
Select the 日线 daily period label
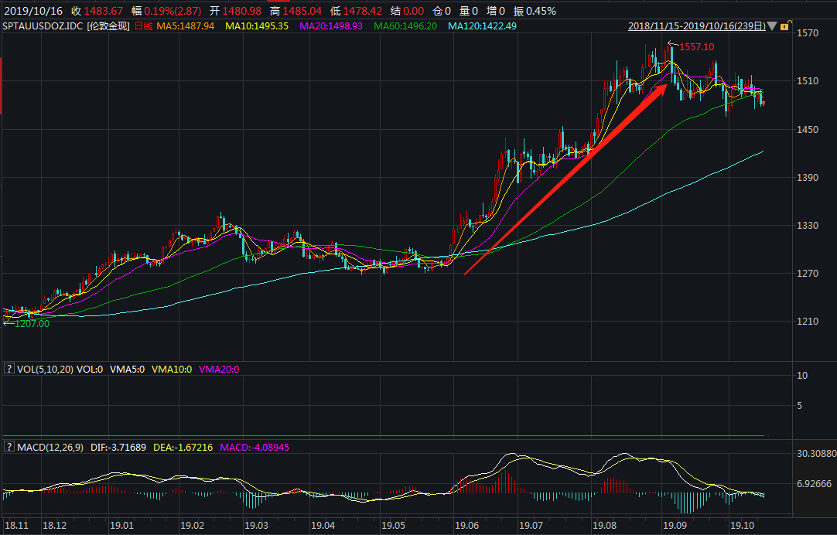(x=144, y=26)
